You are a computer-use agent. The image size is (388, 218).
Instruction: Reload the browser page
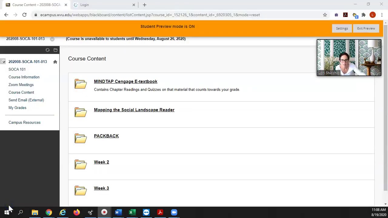[24, 15]
